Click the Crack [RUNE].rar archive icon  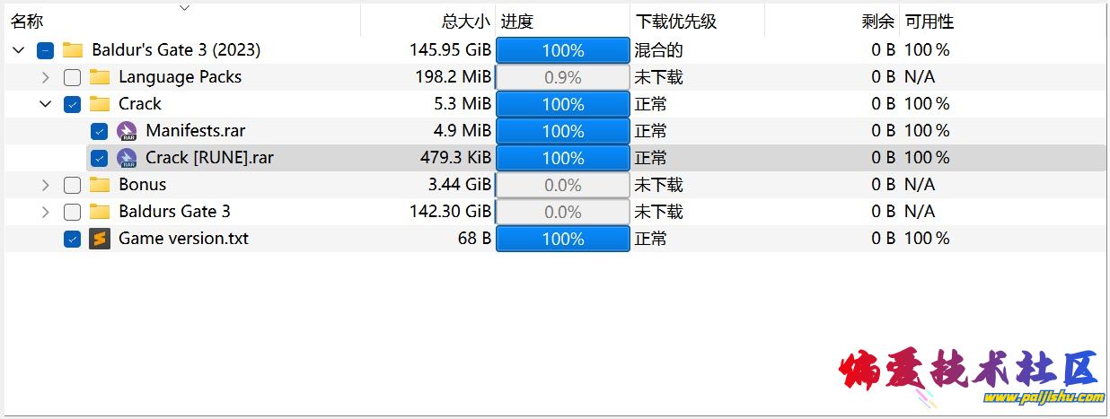[127, 158]
